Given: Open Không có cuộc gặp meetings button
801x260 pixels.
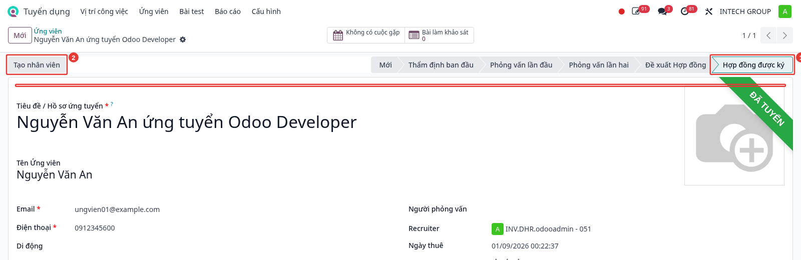Looking at the screenshot, I should click(366, 35).
